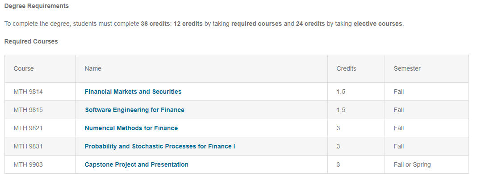Click the bold 36 credits text

(155, 24)
